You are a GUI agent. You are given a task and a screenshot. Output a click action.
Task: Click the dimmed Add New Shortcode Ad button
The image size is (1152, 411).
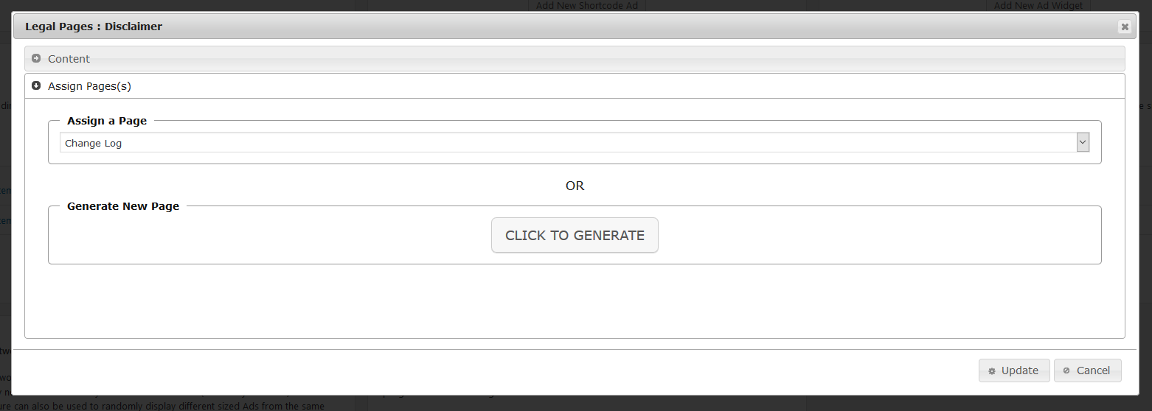tap(588, 5)
